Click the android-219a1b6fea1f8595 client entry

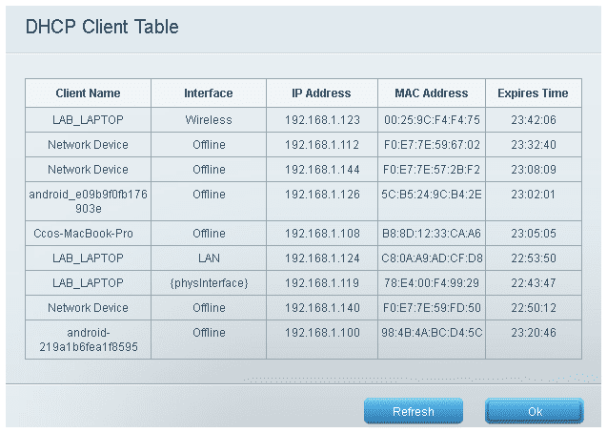(x=88, y=340)
